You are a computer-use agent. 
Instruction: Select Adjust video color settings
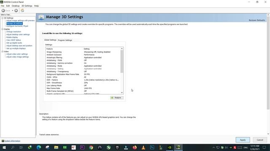coord(17,54)
